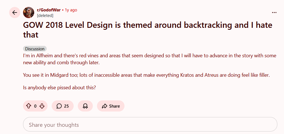Click the back arrow button

(x=15, y=13)
